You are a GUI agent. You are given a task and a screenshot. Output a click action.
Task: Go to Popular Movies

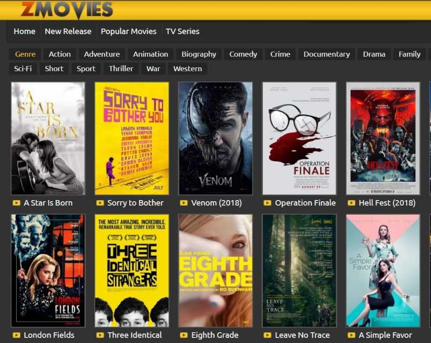click(129, 31)
